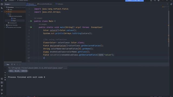173x97 pixels.
Task: Go to next highlighted error arrow
Action: (x=168, y=7)
